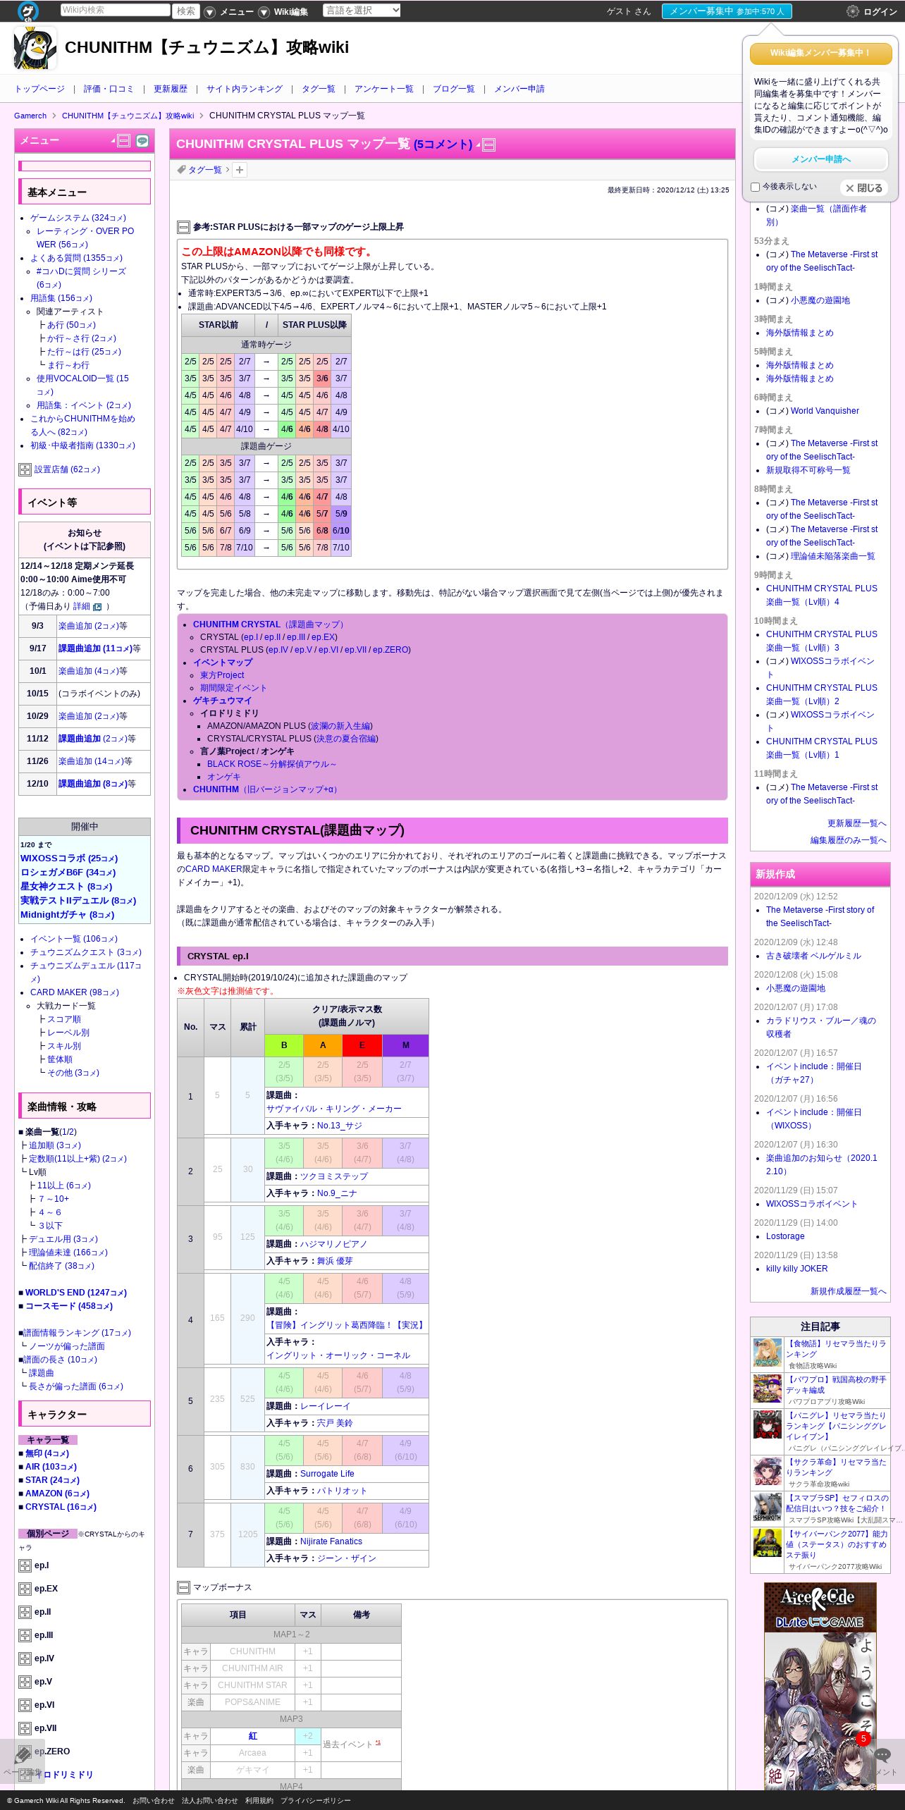Expand the ep.II character list
The image size is (905, 1810).
pos(25,1612)
